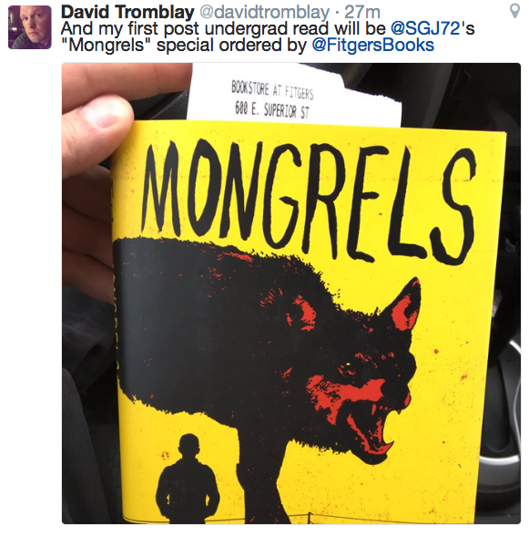Click the tweet text body
The width and height of the screenshot is (529, 536).
[x=268, y=36]
